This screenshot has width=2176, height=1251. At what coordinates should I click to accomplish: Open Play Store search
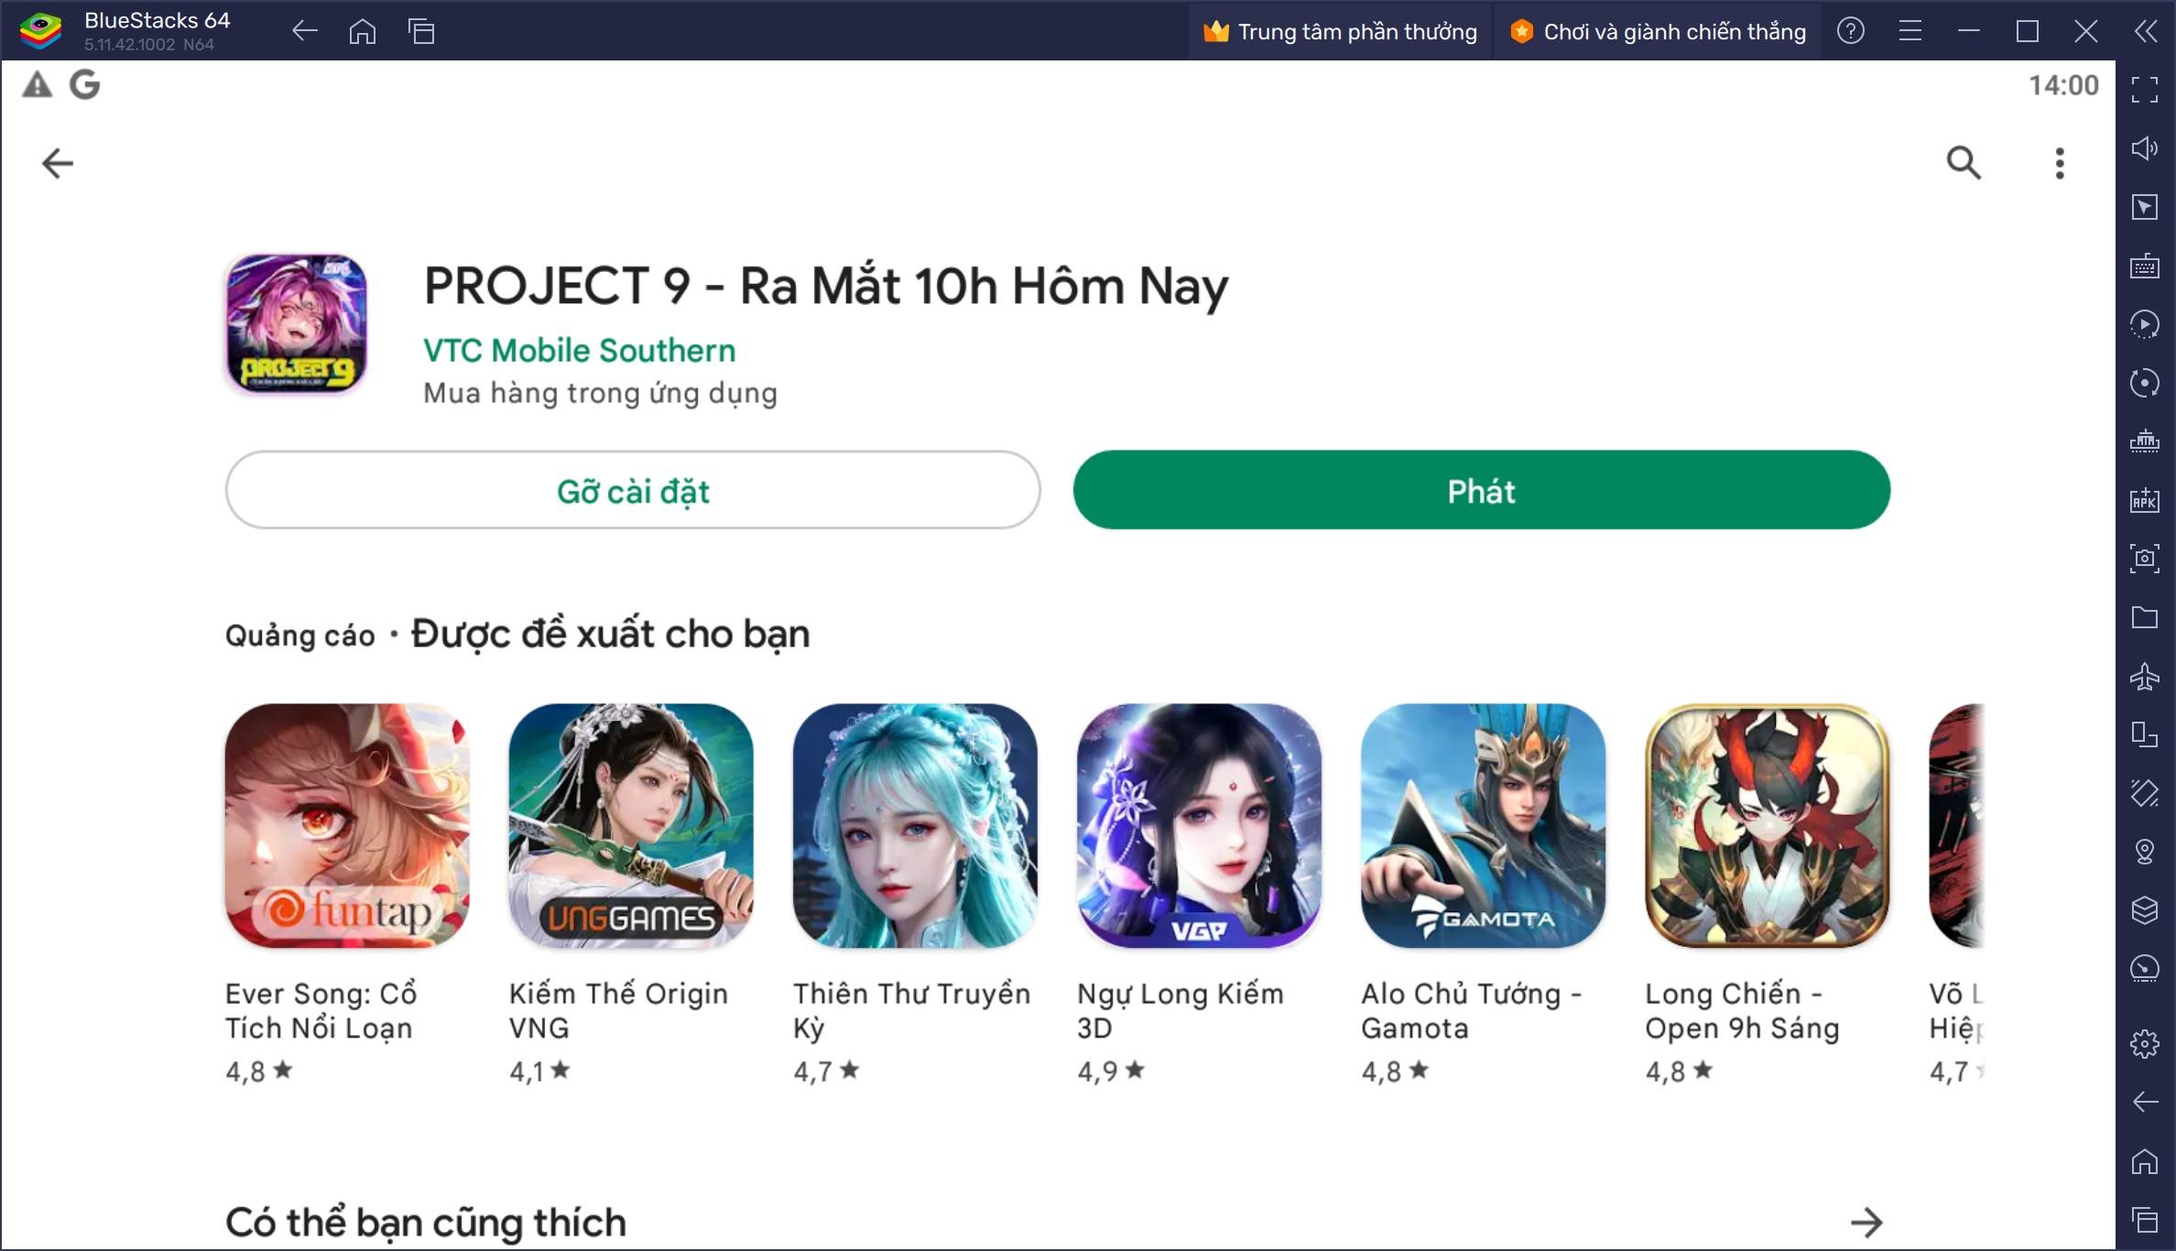[1964, 163]
